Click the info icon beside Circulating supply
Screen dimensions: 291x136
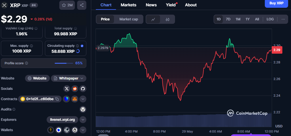tap(77, 46)
